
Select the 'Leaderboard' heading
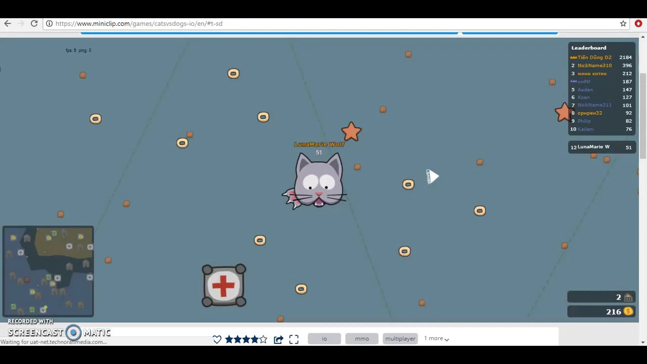[x=588, y=48]
